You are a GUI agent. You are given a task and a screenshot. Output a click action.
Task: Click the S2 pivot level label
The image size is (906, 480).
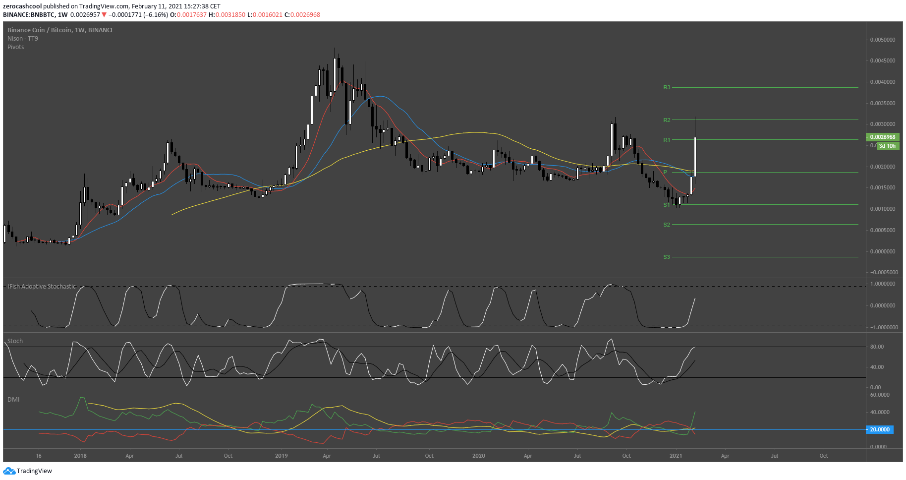[x=667, y=225]
